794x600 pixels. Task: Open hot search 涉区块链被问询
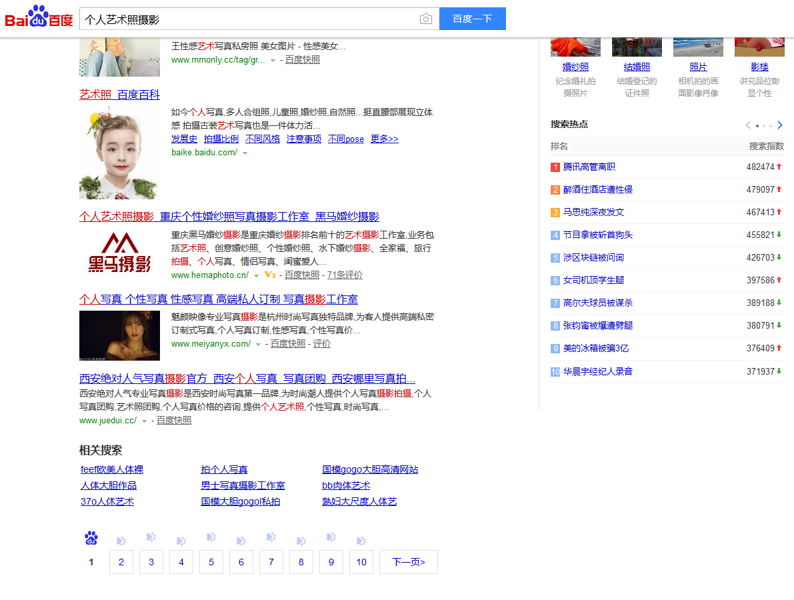(593, 258)
